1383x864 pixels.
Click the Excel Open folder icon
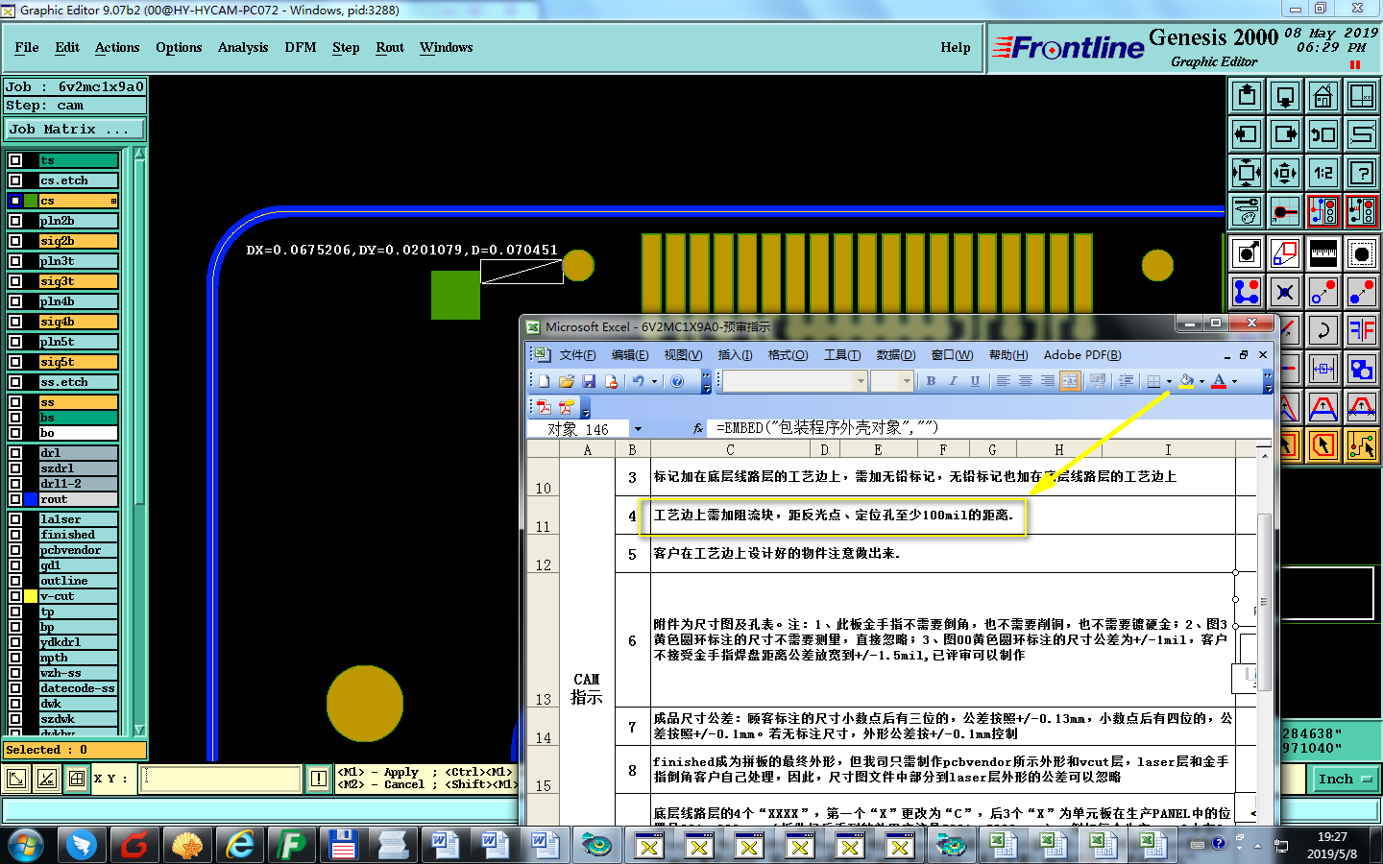point(567,381)
